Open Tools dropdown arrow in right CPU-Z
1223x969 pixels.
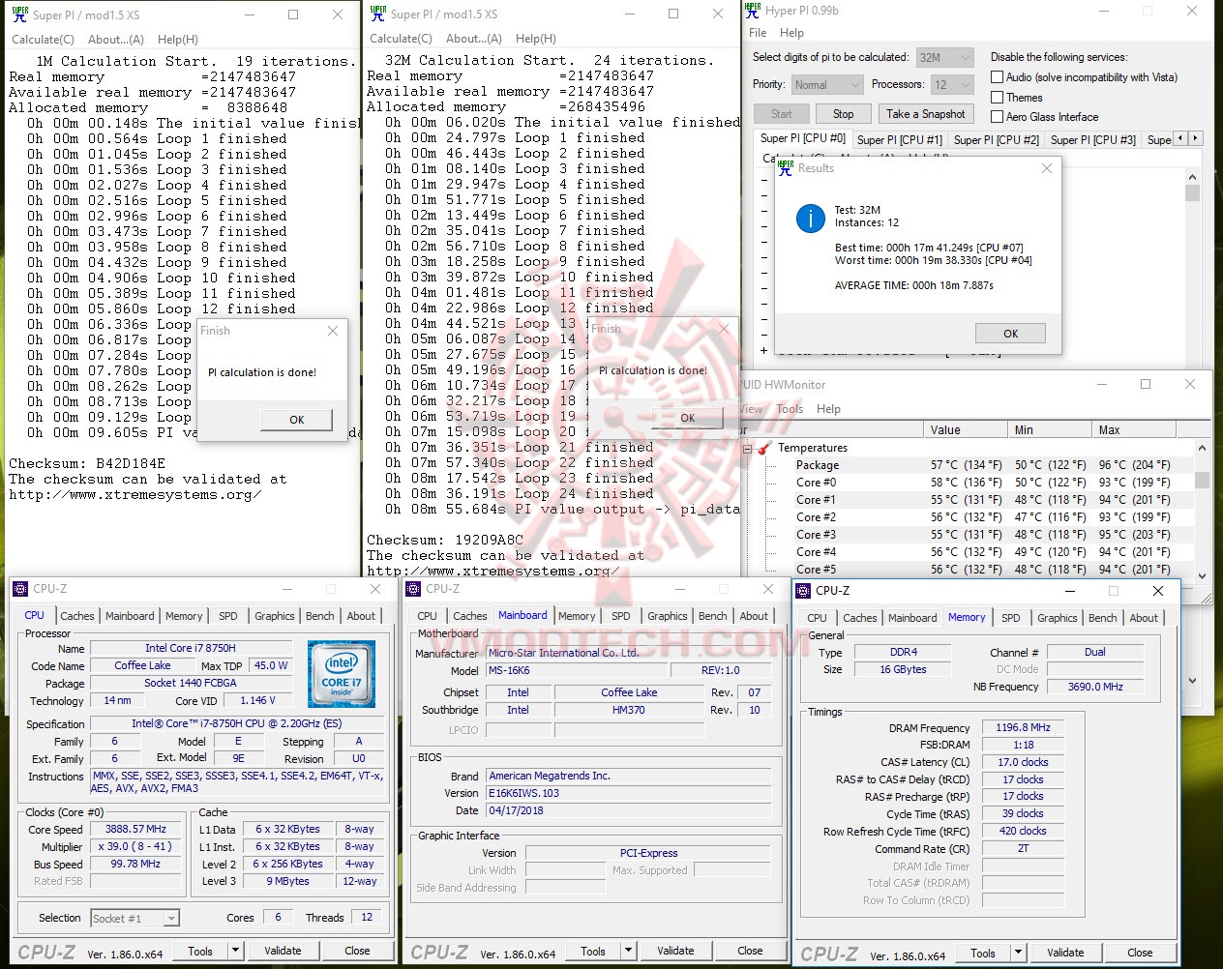[1018, 953]
